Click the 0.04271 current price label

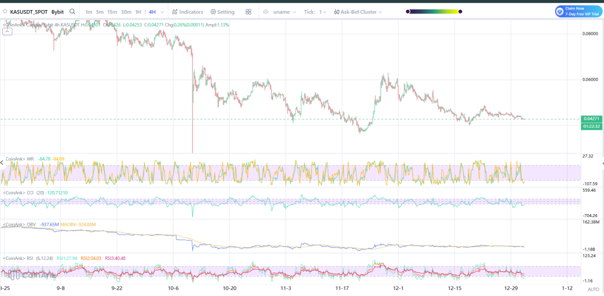click(590, 119)
